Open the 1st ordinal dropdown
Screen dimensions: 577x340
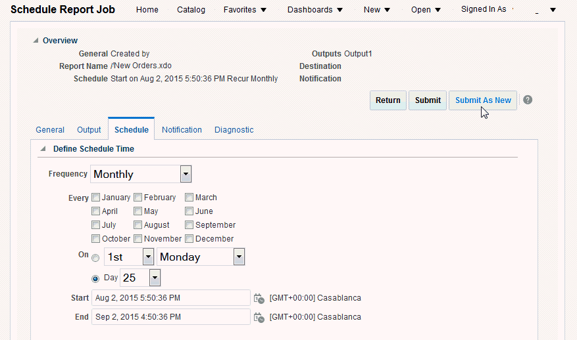click(148, 257)
